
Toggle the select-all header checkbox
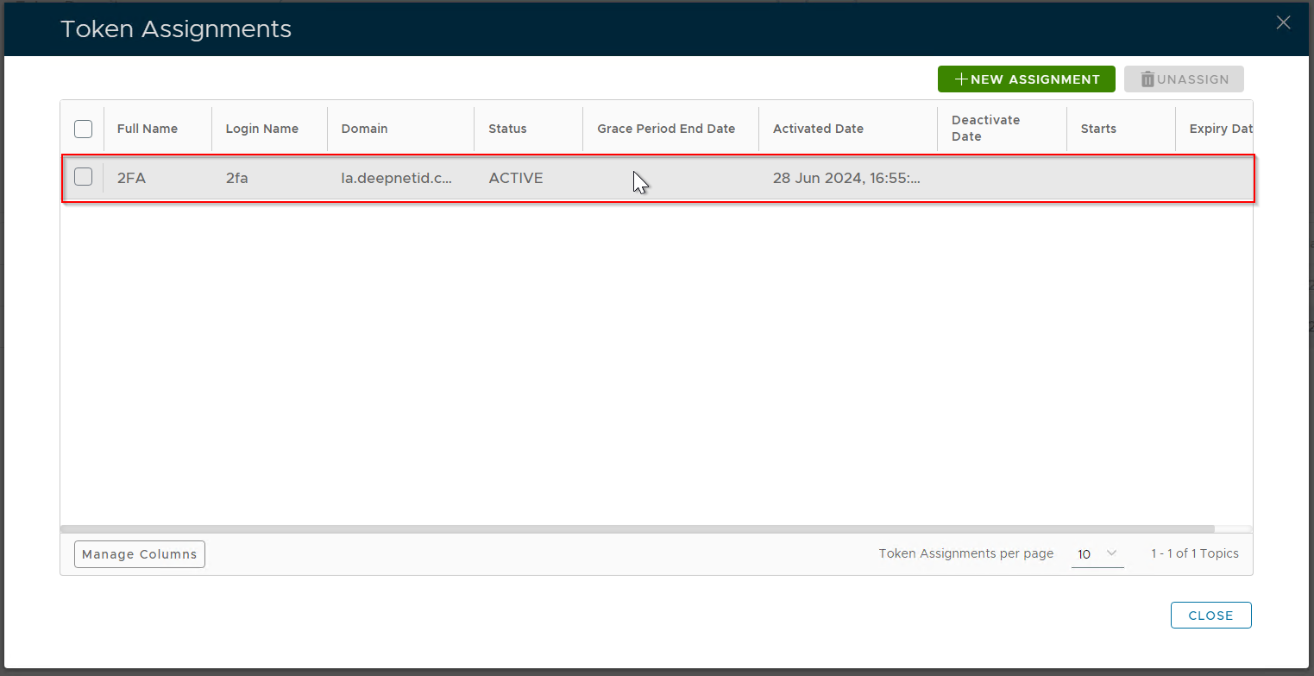[x=83, y=129]
